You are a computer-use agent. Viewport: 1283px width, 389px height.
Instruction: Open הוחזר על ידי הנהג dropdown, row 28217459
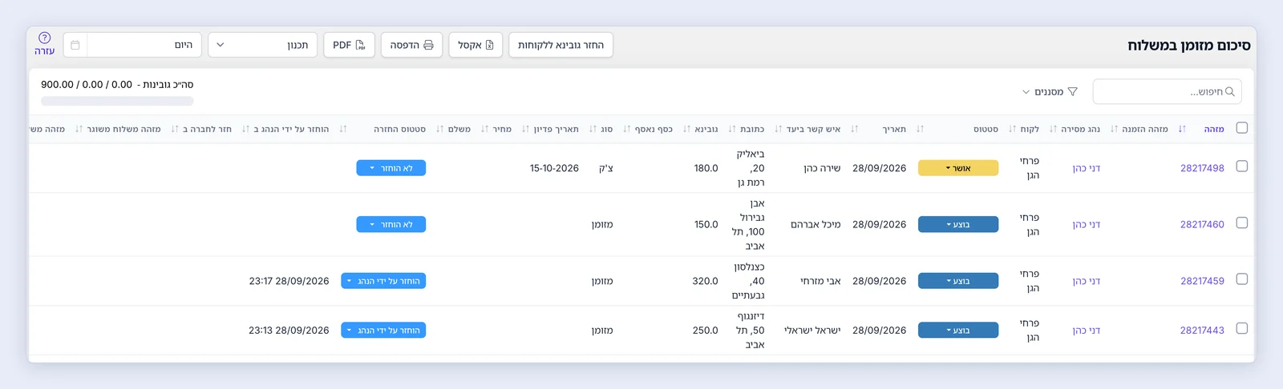[x=383, y=281]
